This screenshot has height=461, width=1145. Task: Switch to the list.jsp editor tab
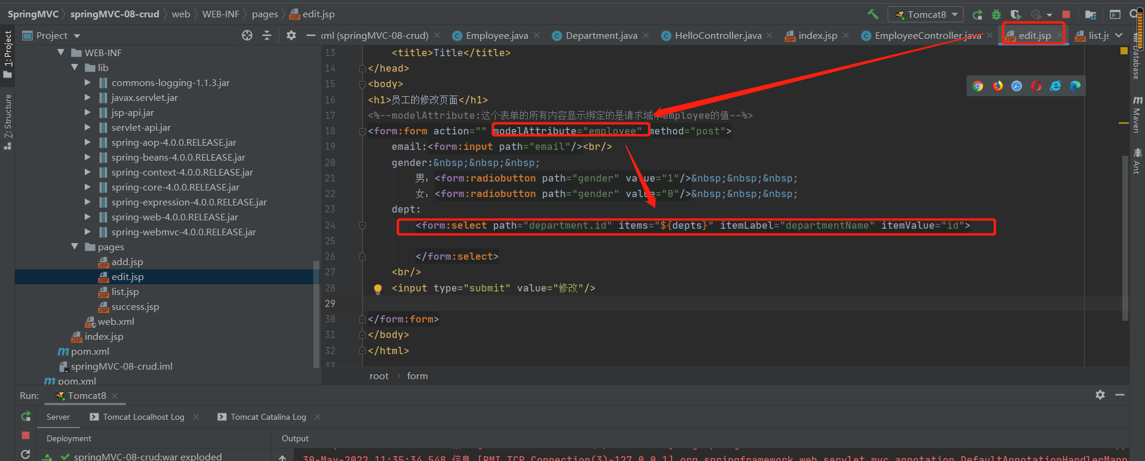point(1092,36)
